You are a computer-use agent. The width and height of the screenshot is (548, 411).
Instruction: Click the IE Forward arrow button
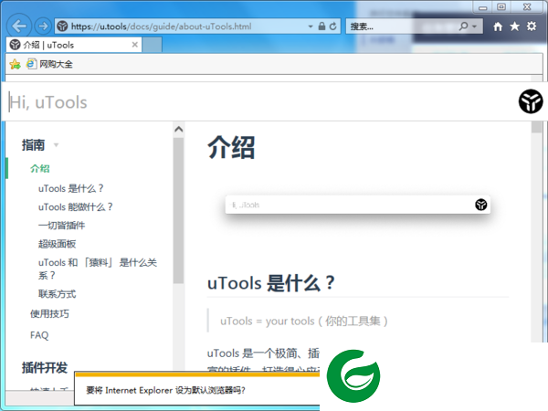[x=43, y=26]
